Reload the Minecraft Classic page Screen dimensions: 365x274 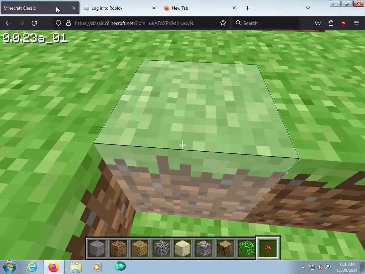click(x=34, y=23)
